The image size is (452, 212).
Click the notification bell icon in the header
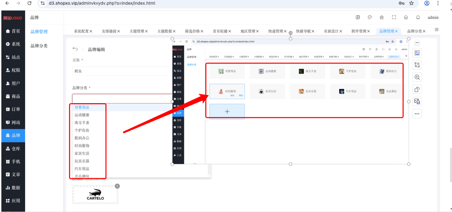pos(418,17)
